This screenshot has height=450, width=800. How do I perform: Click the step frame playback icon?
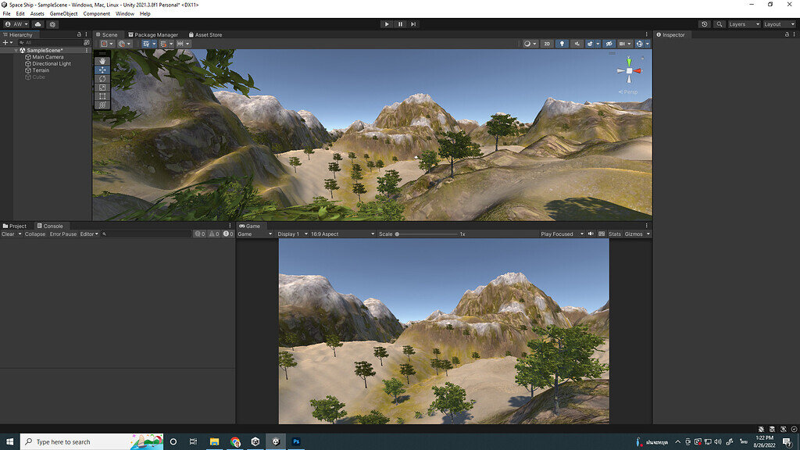[412, 23]
